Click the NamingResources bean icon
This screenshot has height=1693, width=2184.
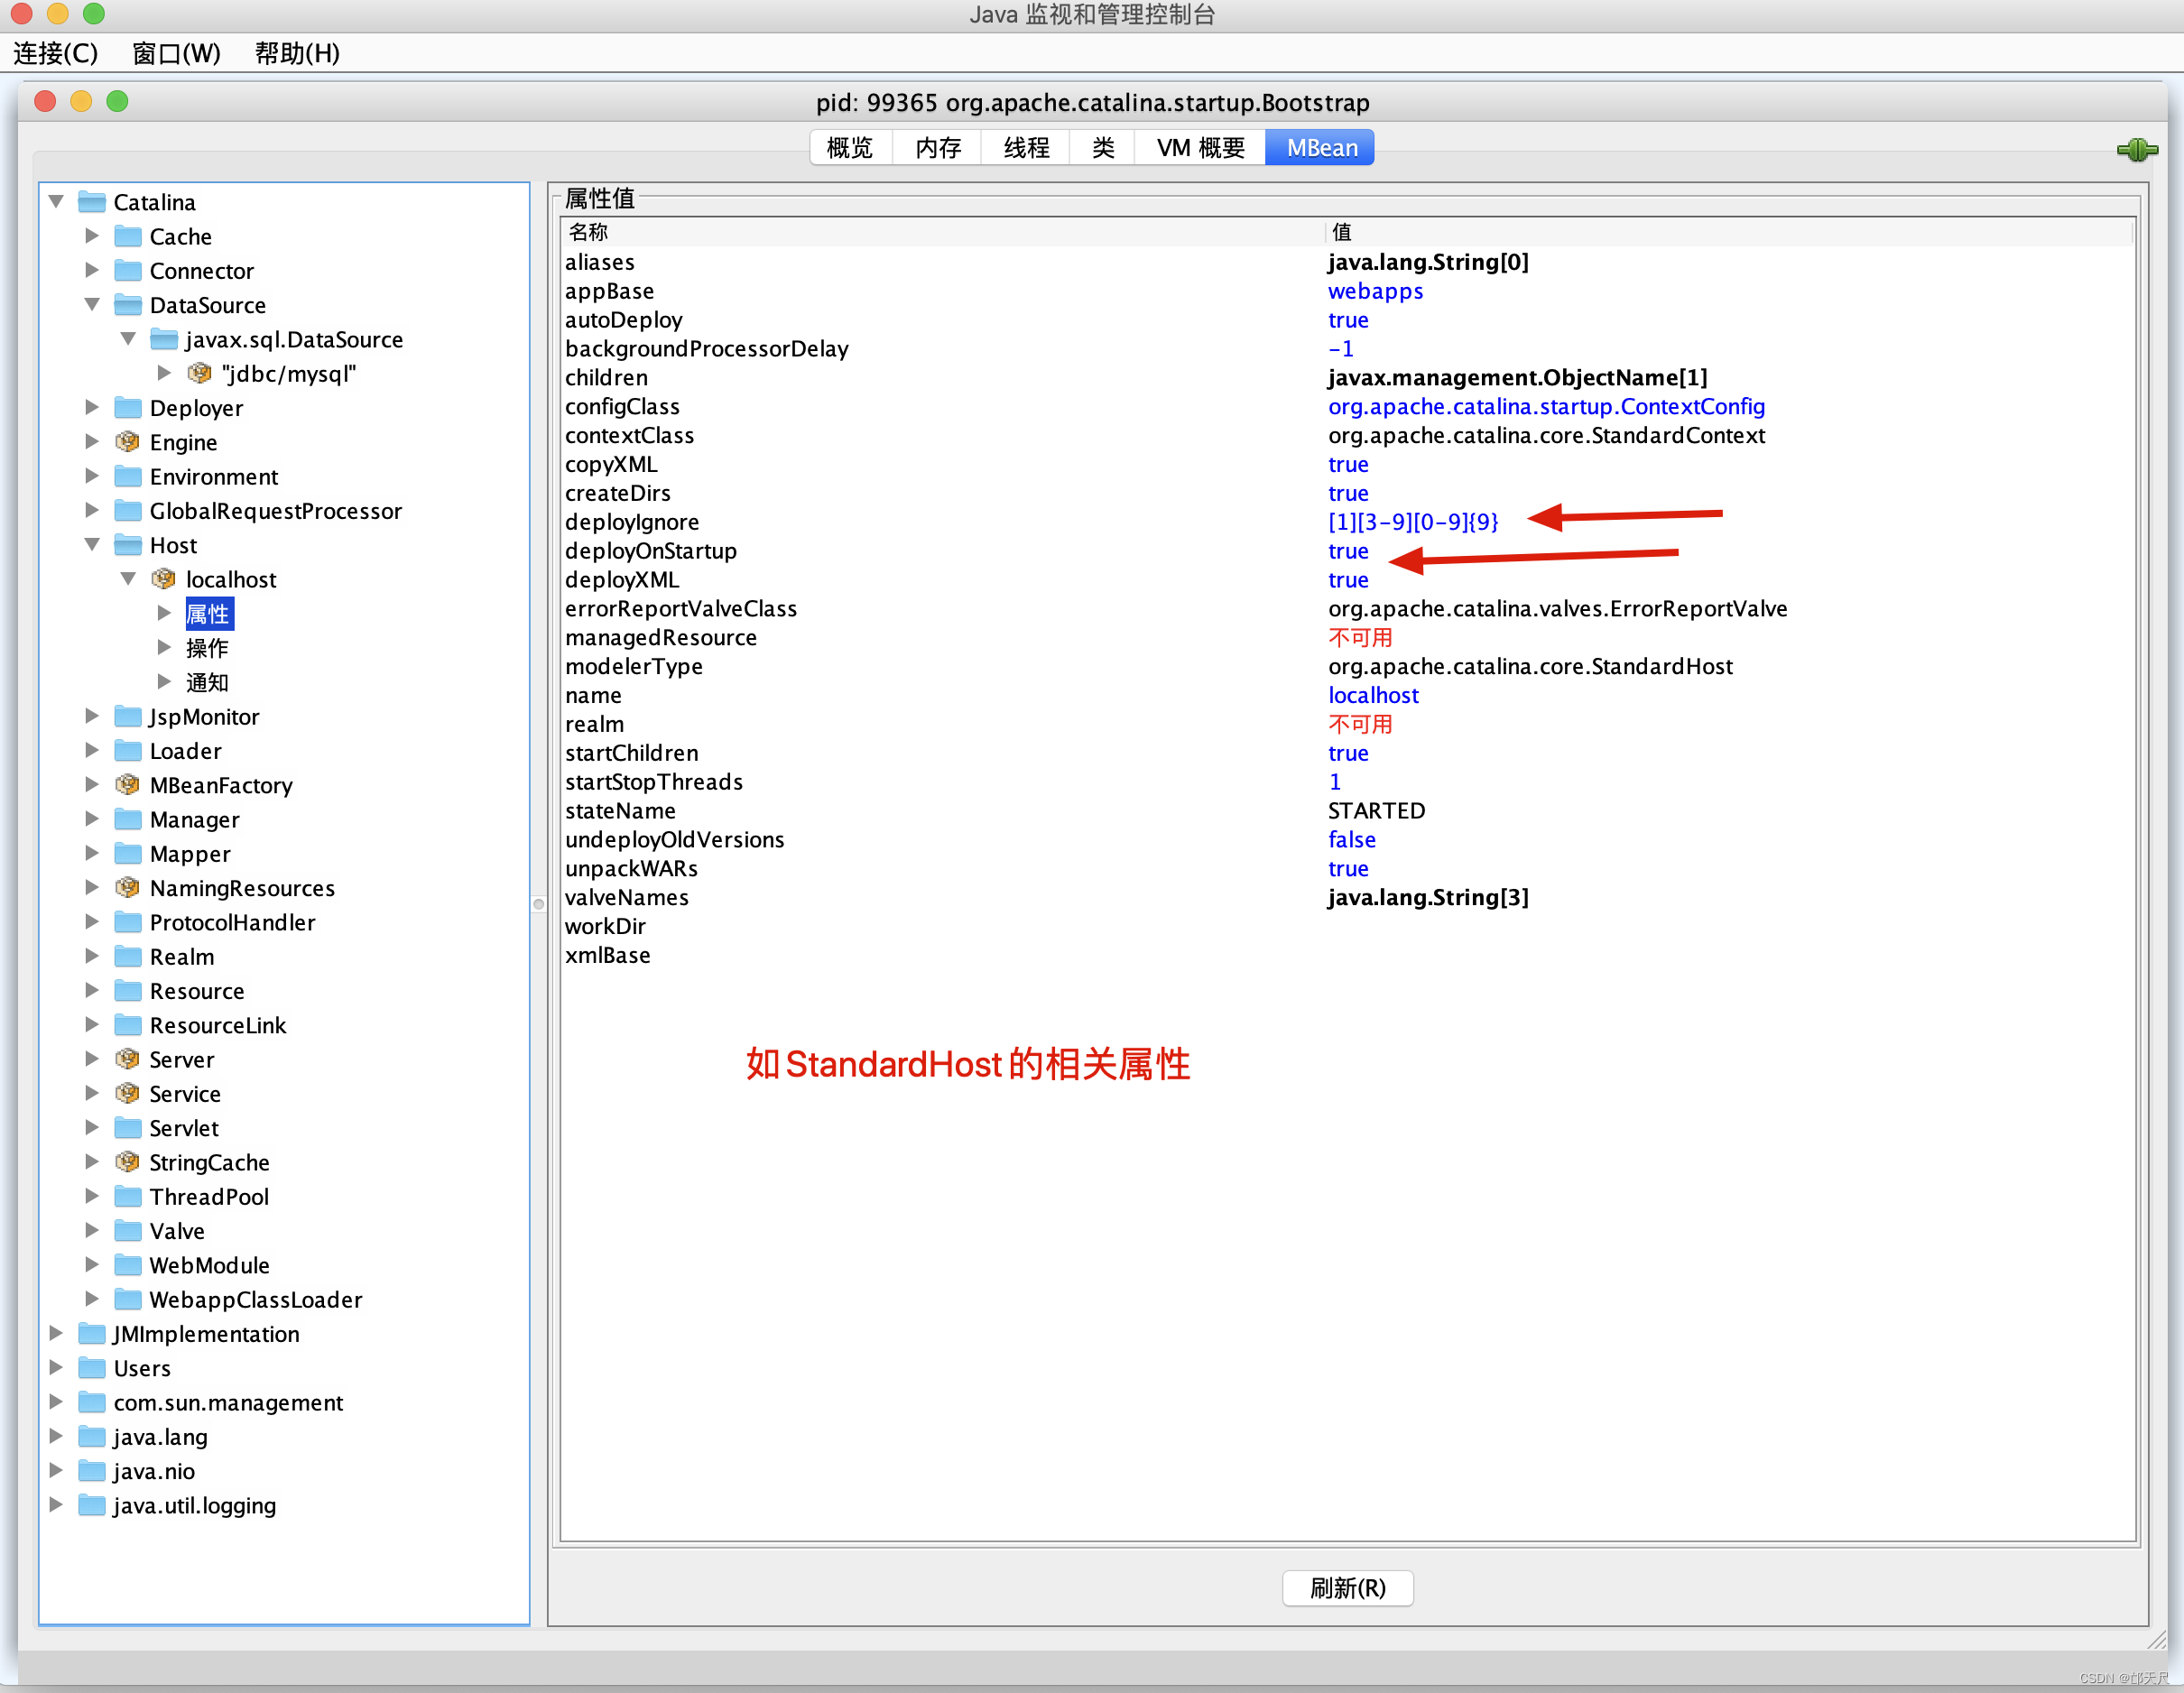[x=127, y=888]
